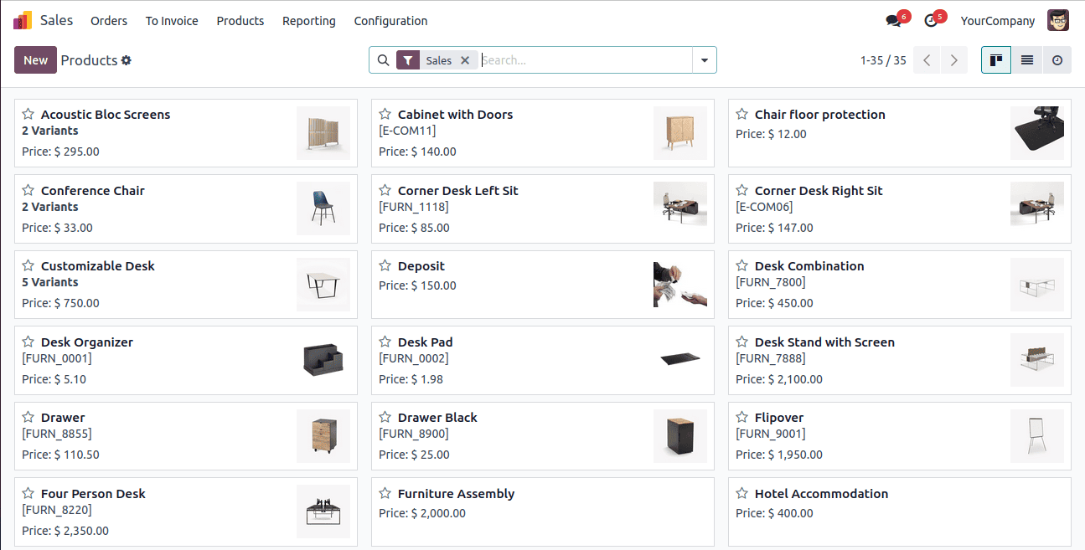Viewport: 1085px width, 550px height.
Task: Click the search magnifier icon
Action: pyautogui.click(x=383, y=60)
